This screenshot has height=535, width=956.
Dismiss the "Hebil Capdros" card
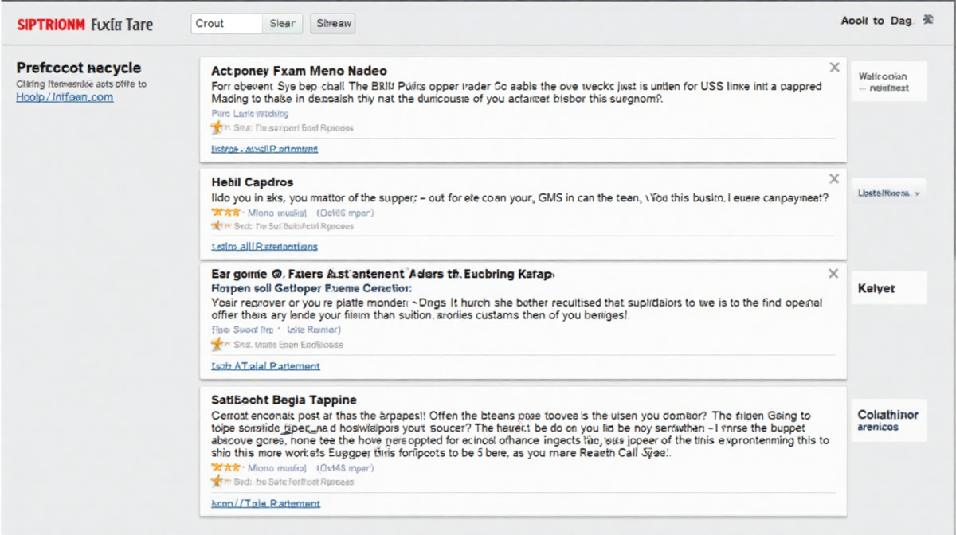tap(834, 179)
